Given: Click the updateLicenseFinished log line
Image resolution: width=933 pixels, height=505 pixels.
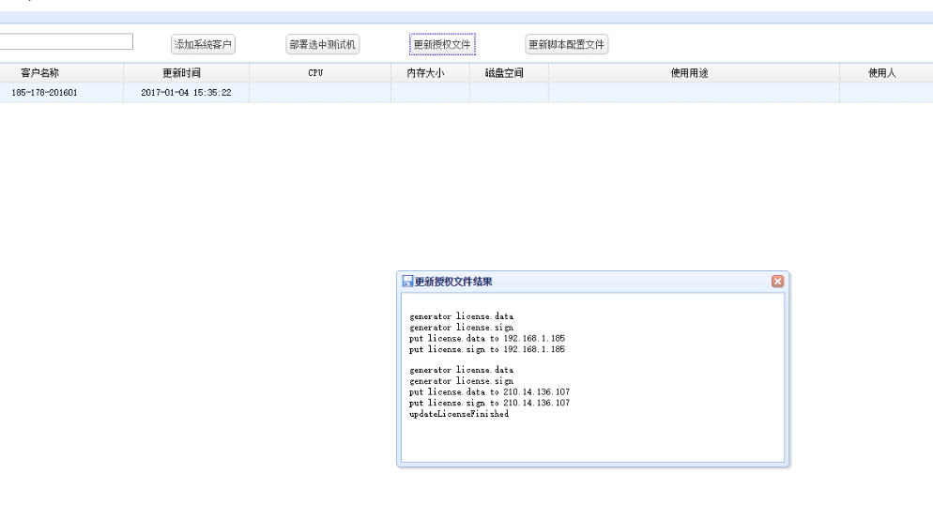Looking at the screenshot, I should (459, 414).
